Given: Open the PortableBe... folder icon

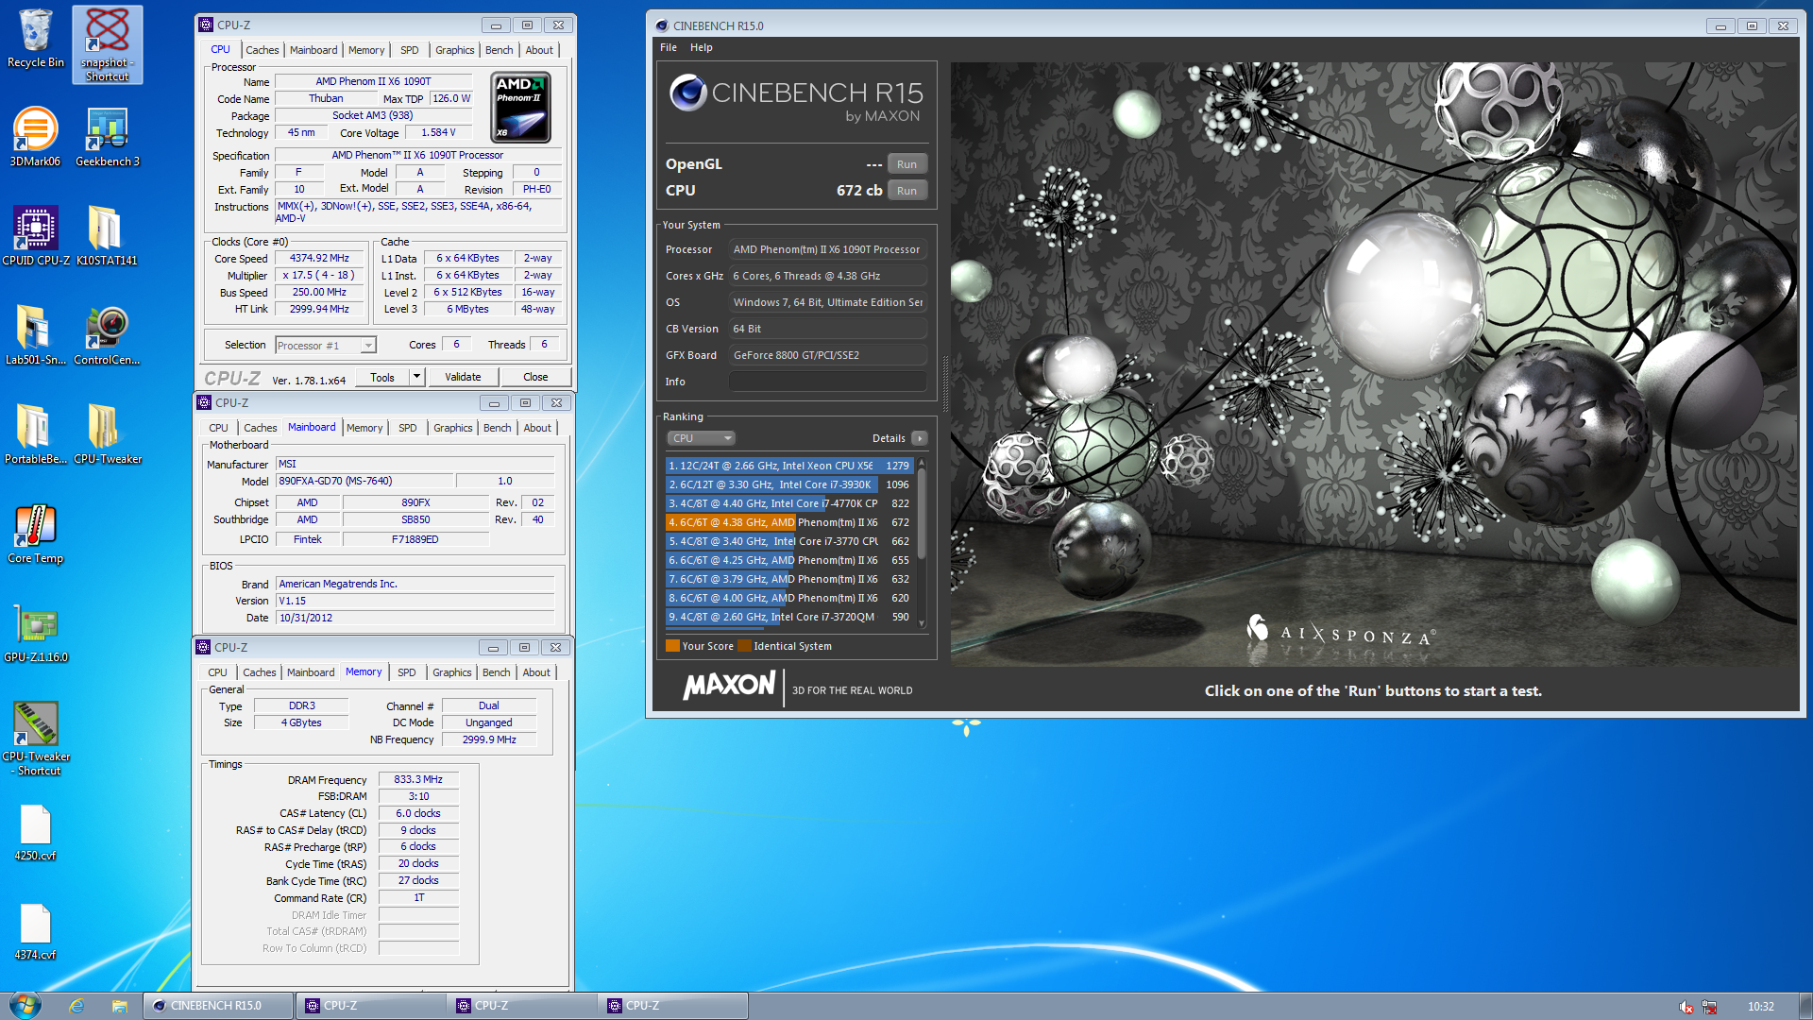Looking at the screenshot, I should point(36,434).
